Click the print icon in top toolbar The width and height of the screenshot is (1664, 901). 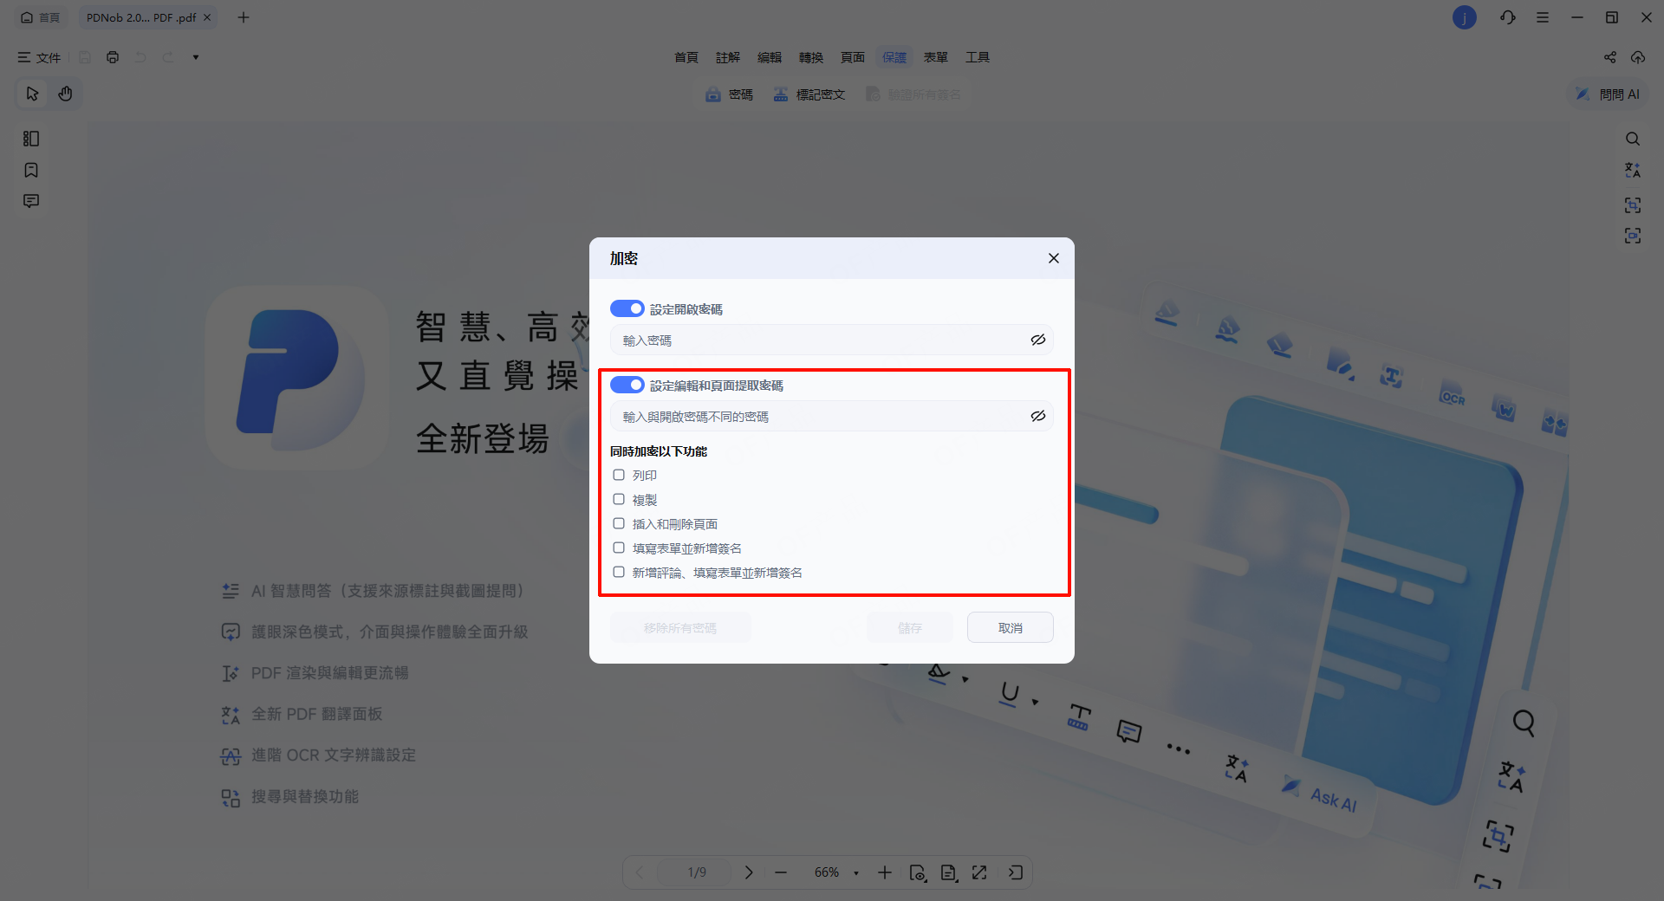tap(113, 57)
